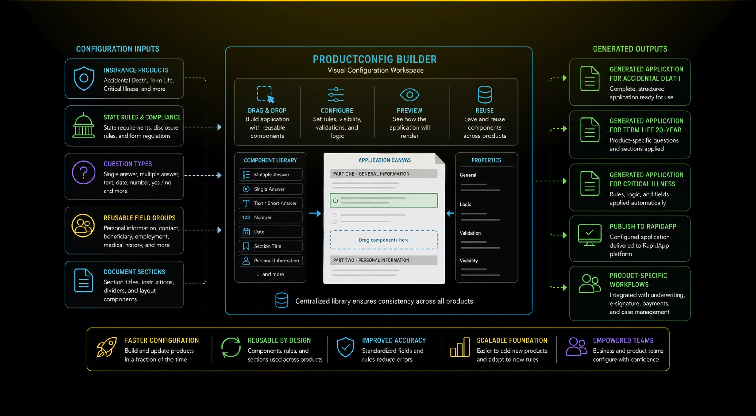Image resolution: width=756 pixels, height=416 pixels.
Task: Click the Drag & Drop selection cursor icon
Action: click(x=265, y=94)
